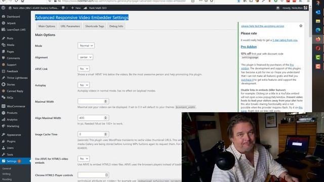Screen dimensions: 324x182
Task: Click the Feedback sidebar icon
Action: pyautogui.click(x=4, y=71)
